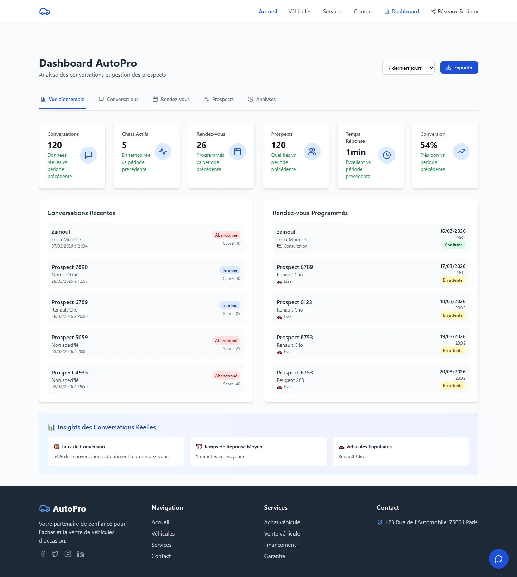
Task: Click the Conversion trending-up arrow icon
Action: click(461, 152)
